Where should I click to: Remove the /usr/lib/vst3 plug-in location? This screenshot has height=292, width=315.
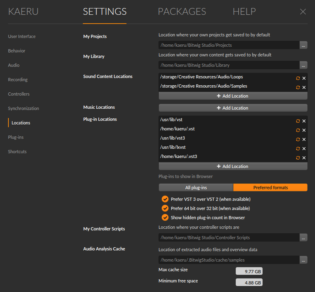coord(304,139)
